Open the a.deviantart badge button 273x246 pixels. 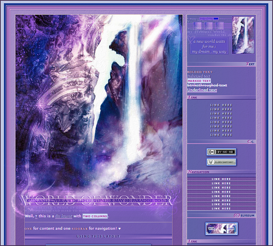221,162
